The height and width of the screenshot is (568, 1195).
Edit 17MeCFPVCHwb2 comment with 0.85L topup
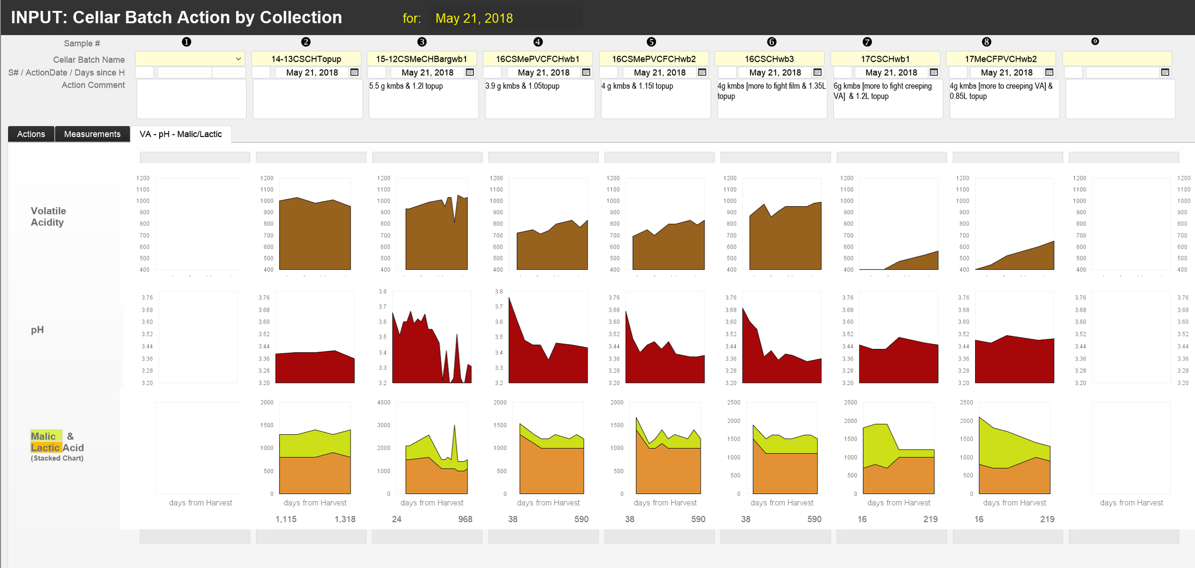1004,99
